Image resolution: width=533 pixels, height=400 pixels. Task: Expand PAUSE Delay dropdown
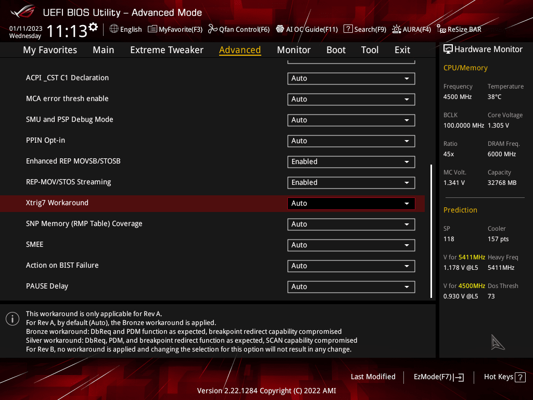pos(351,287)
